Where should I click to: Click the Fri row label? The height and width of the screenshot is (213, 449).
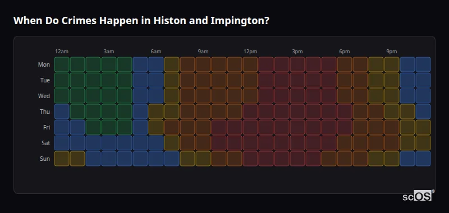(47, 127)
